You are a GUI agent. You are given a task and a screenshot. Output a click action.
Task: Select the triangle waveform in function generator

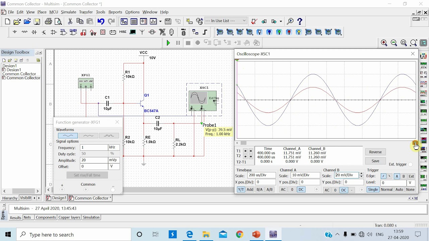pos(88,136)
